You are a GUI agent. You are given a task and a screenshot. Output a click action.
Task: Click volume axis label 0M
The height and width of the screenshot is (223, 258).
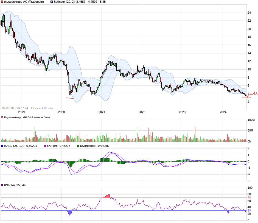pos(249,141)
